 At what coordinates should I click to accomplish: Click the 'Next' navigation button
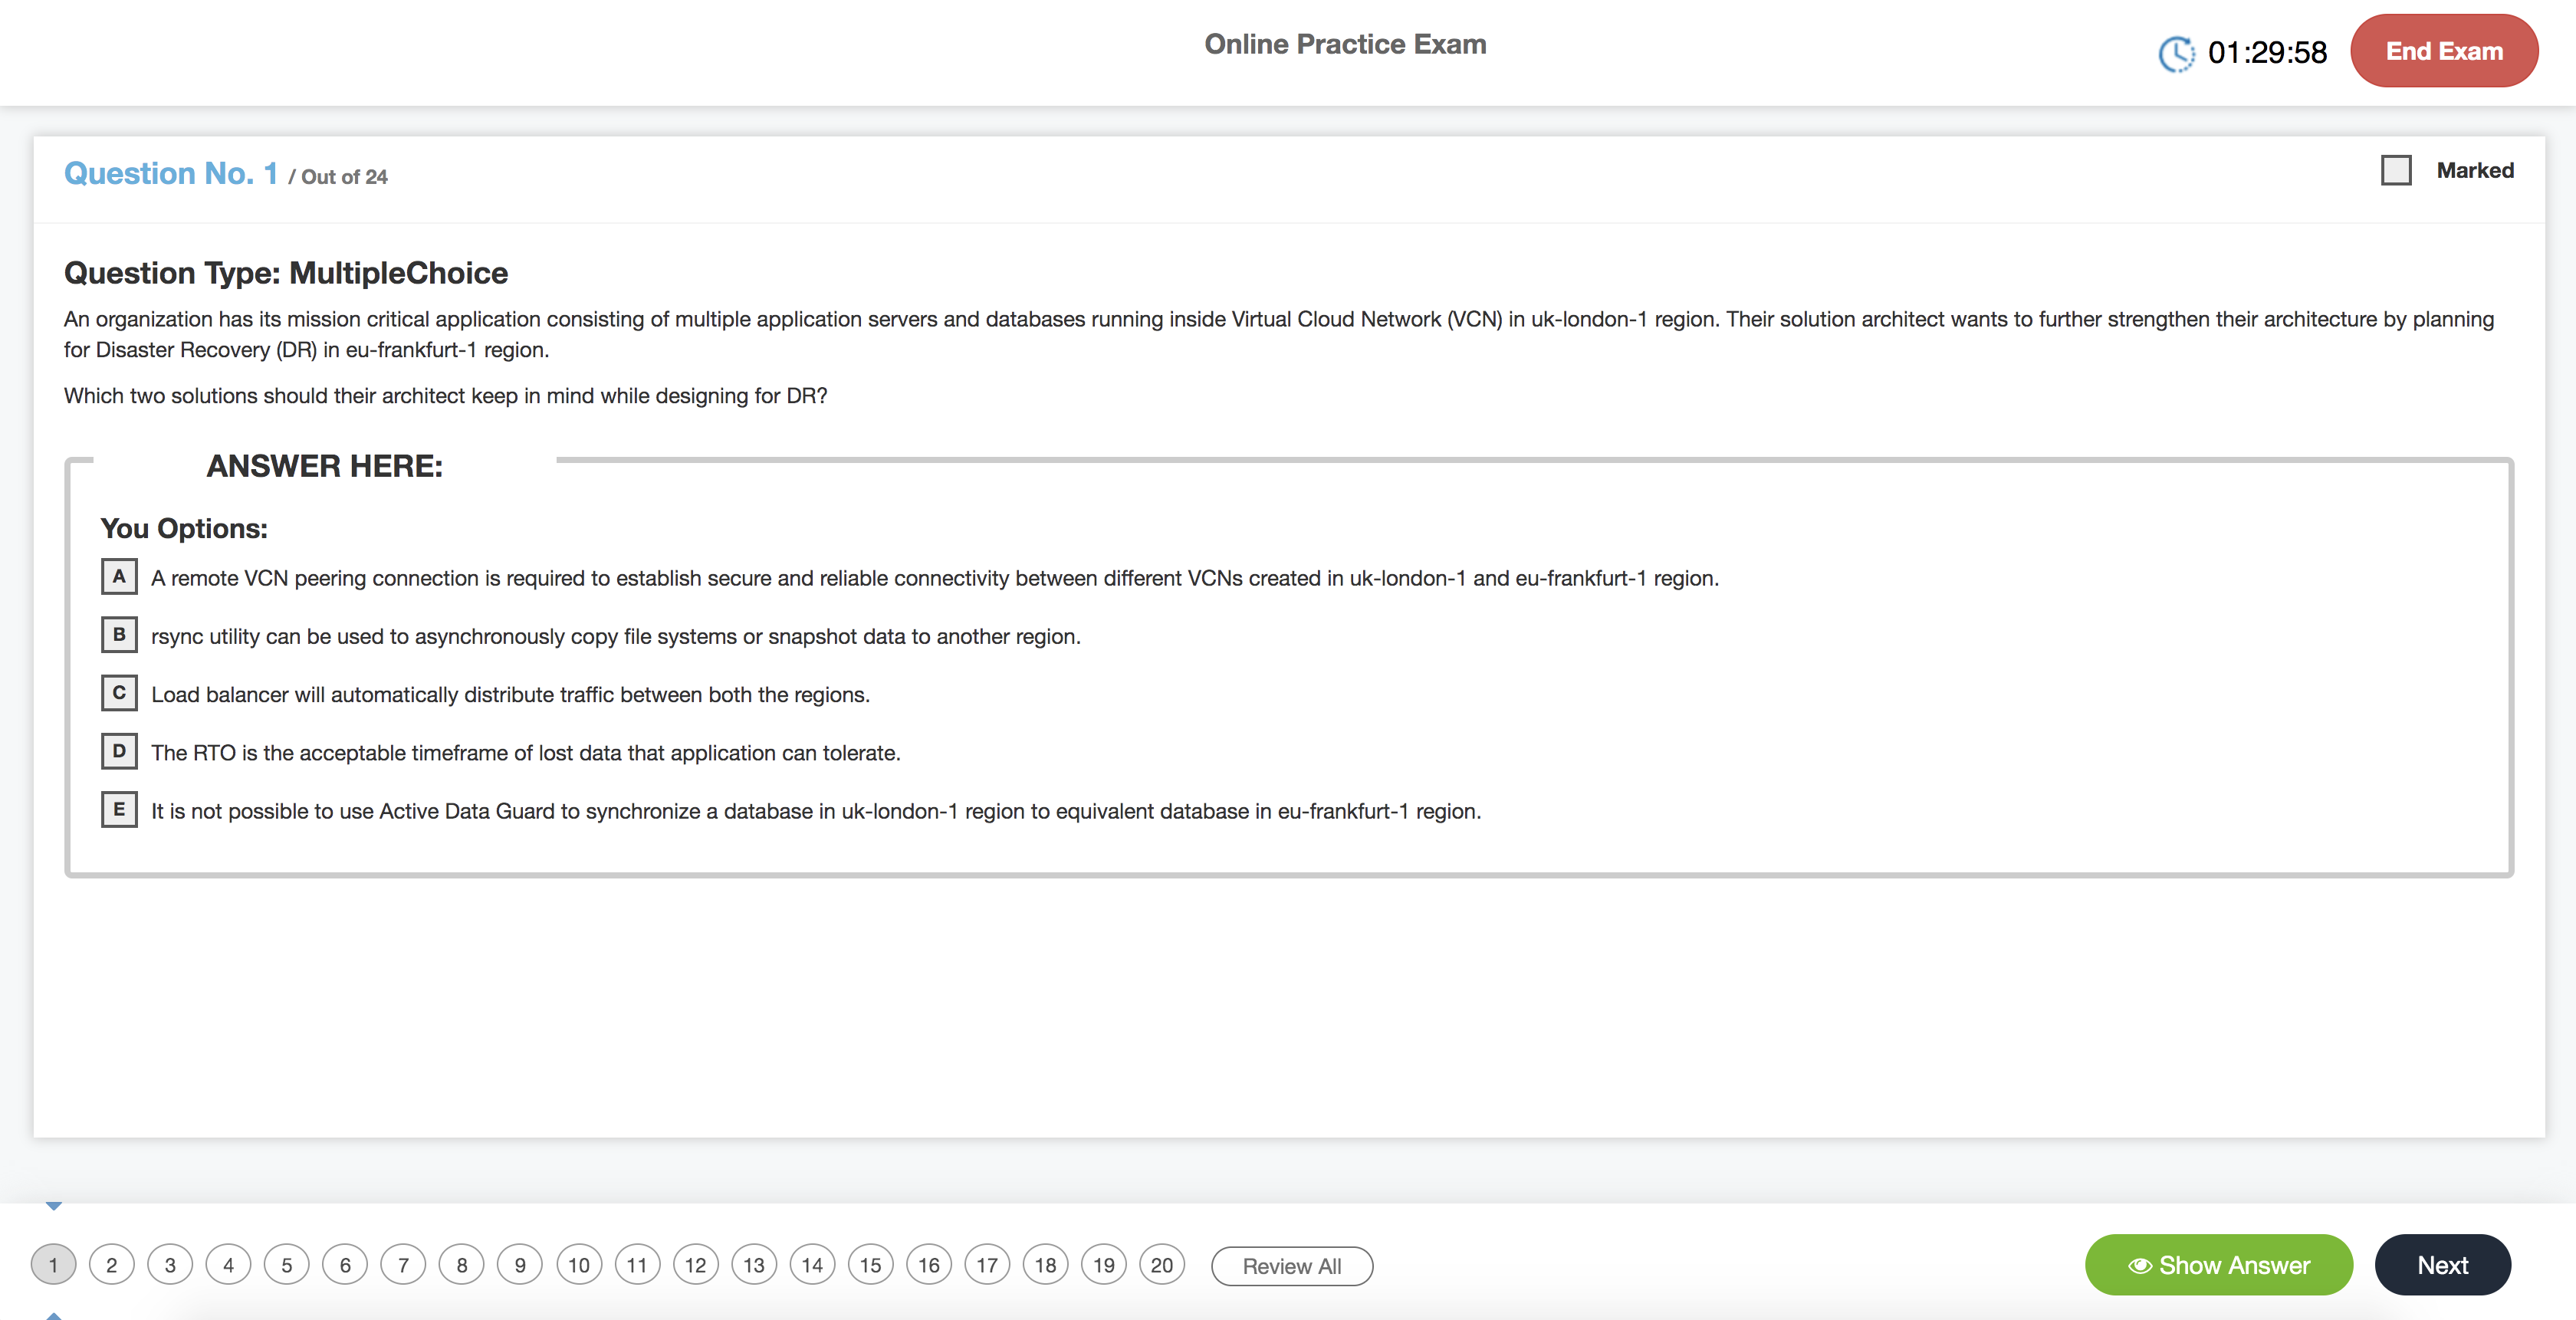2443,1265
